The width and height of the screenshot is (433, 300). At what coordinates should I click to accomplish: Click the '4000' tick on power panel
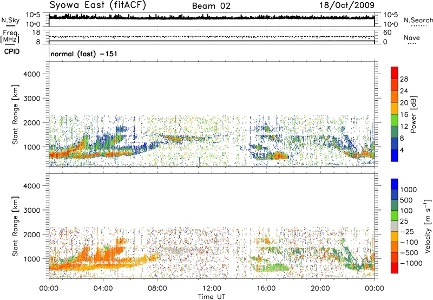[31, 74]
